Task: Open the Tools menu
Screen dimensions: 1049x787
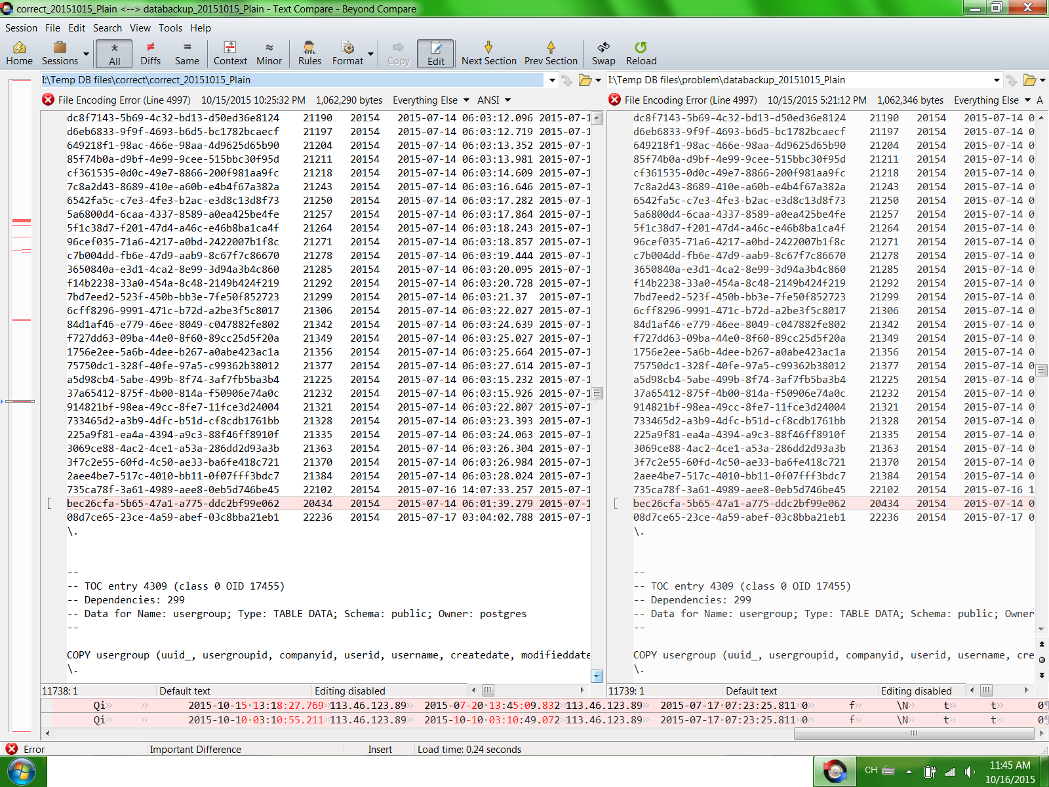Action: coord(170,28)
